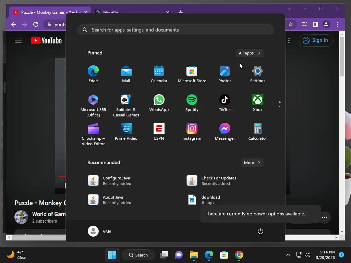The image size is (351, 263).
Task: Open File Explorer from taskbar
Action: point(194,255)
